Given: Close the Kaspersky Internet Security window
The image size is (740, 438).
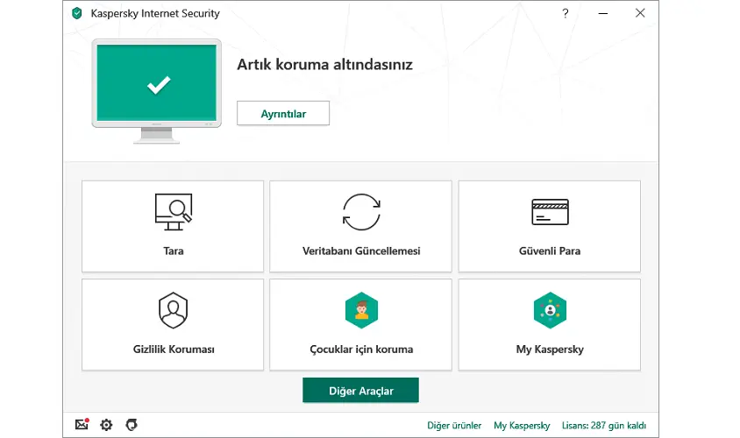Looking at the screenshot, I should 640,13.
